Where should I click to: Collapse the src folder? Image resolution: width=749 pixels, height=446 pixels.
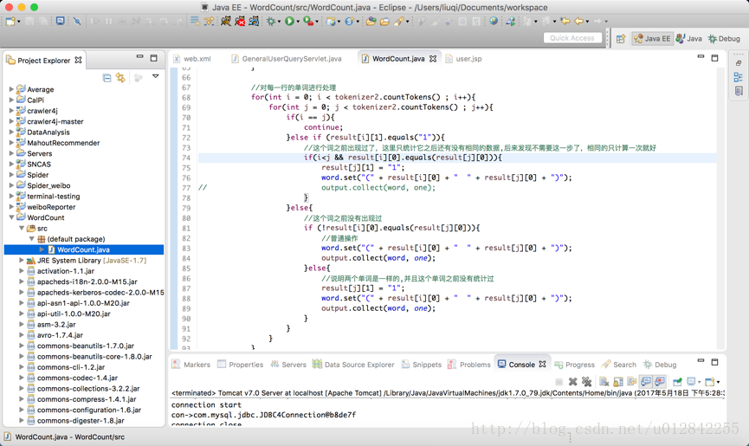(22, 229)
